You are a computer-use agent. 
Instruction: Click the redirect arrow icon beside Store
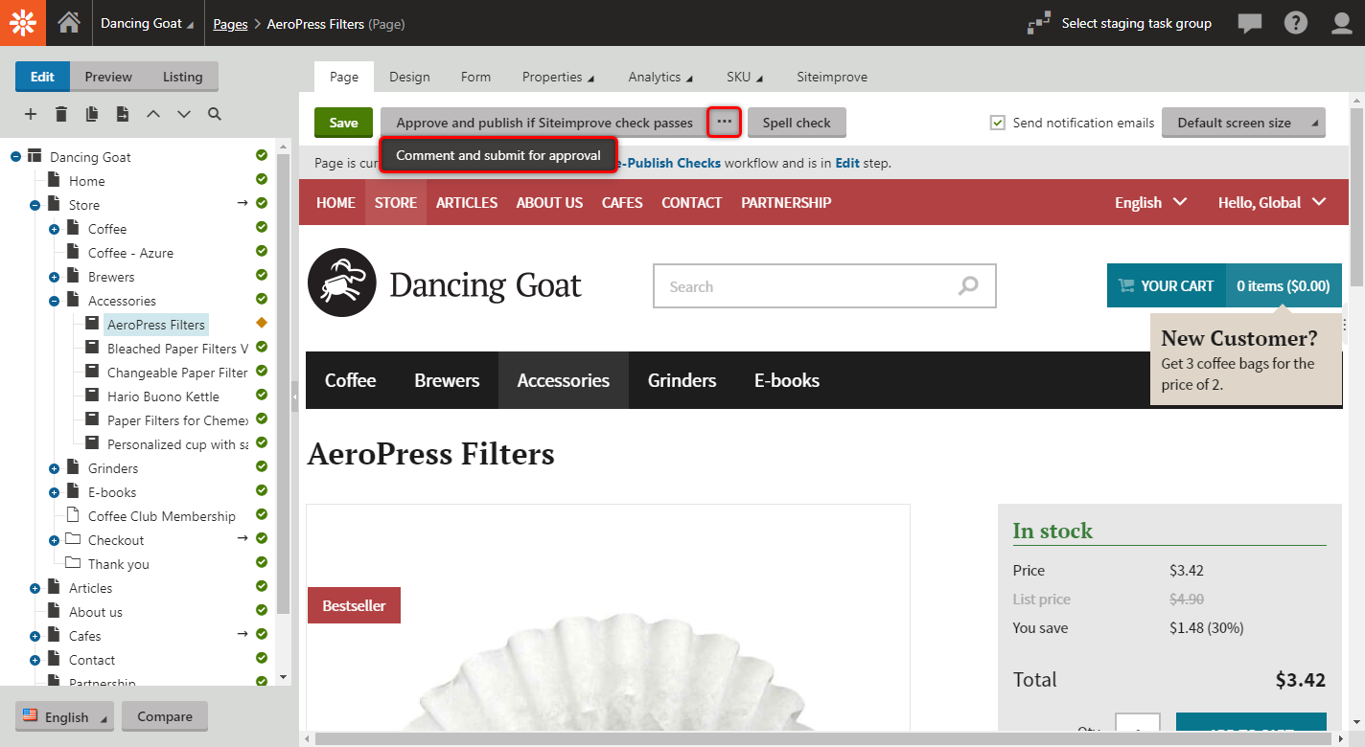pos(243,203)
